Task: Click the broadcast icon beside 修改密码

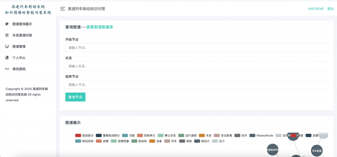Action: (x=7, y=69)
